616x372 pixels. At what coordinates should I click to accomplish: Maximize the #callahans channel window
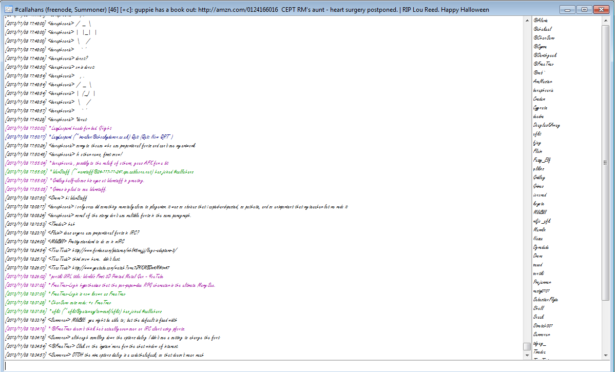(584, 9)
